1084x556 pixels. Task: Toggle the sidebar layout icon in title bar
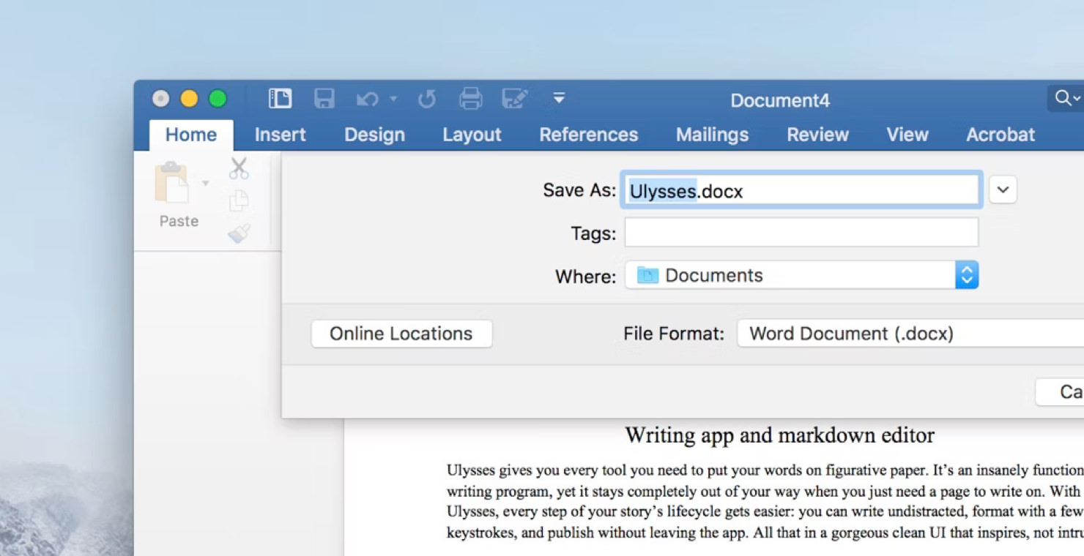[x=280, y=98]
